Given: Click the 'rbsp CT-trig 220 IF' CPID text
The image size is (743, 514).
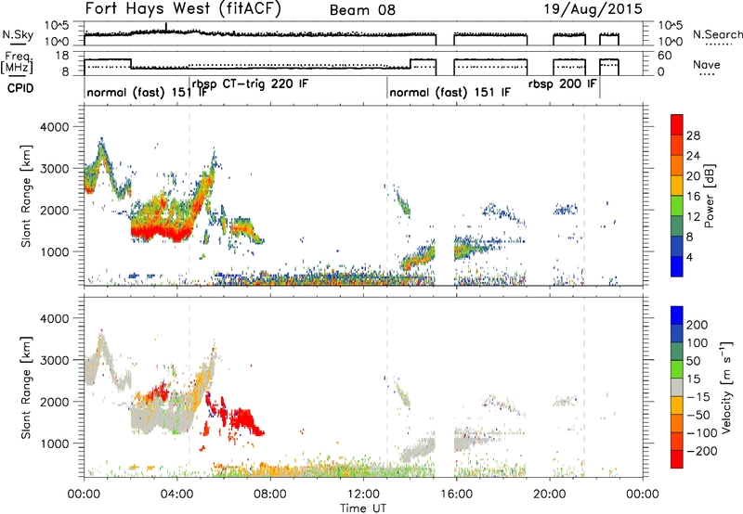Looking at the screenshot, I should (x=250, y=84).
